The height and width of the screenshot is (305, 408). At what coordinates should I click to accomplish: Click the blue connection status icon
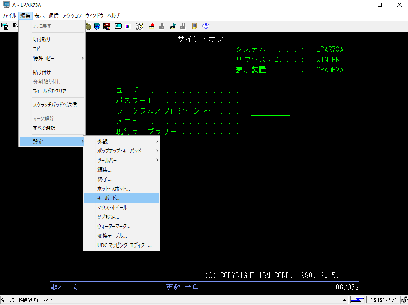pyautogui.click(x=357, y=300)
